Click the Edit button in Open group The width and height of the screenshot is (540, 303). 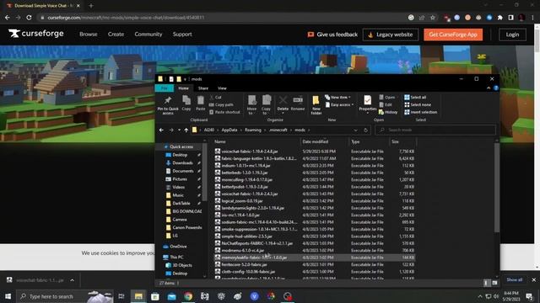tap(386, 104)
